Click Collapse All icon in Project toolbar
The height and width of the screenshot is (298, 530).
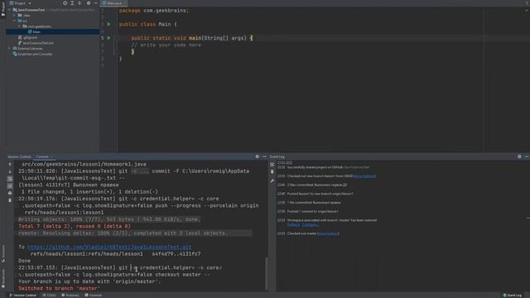[79, 3]
